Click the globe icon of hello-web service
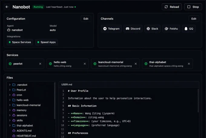This screenshot has height=138, width=206. tap(51, 64)
